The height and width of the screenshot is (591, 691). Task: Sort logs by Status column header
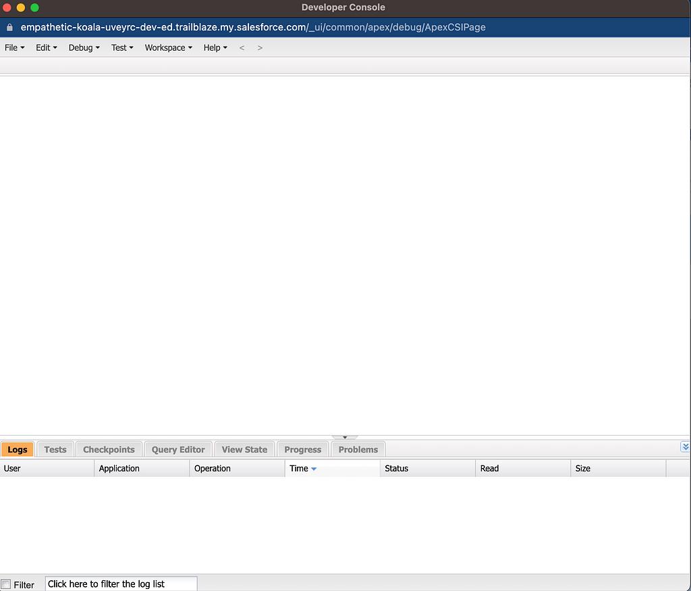[397, 469]
